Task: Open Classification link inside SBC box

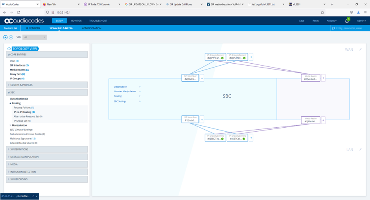Action: click(120, 87)
